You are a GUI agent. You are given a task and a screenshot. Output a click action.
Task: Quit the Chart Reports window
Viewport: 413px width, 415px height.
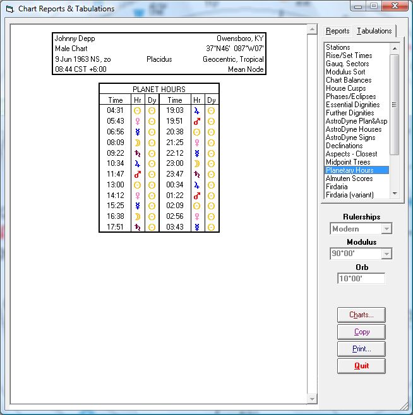click(361, 366)
